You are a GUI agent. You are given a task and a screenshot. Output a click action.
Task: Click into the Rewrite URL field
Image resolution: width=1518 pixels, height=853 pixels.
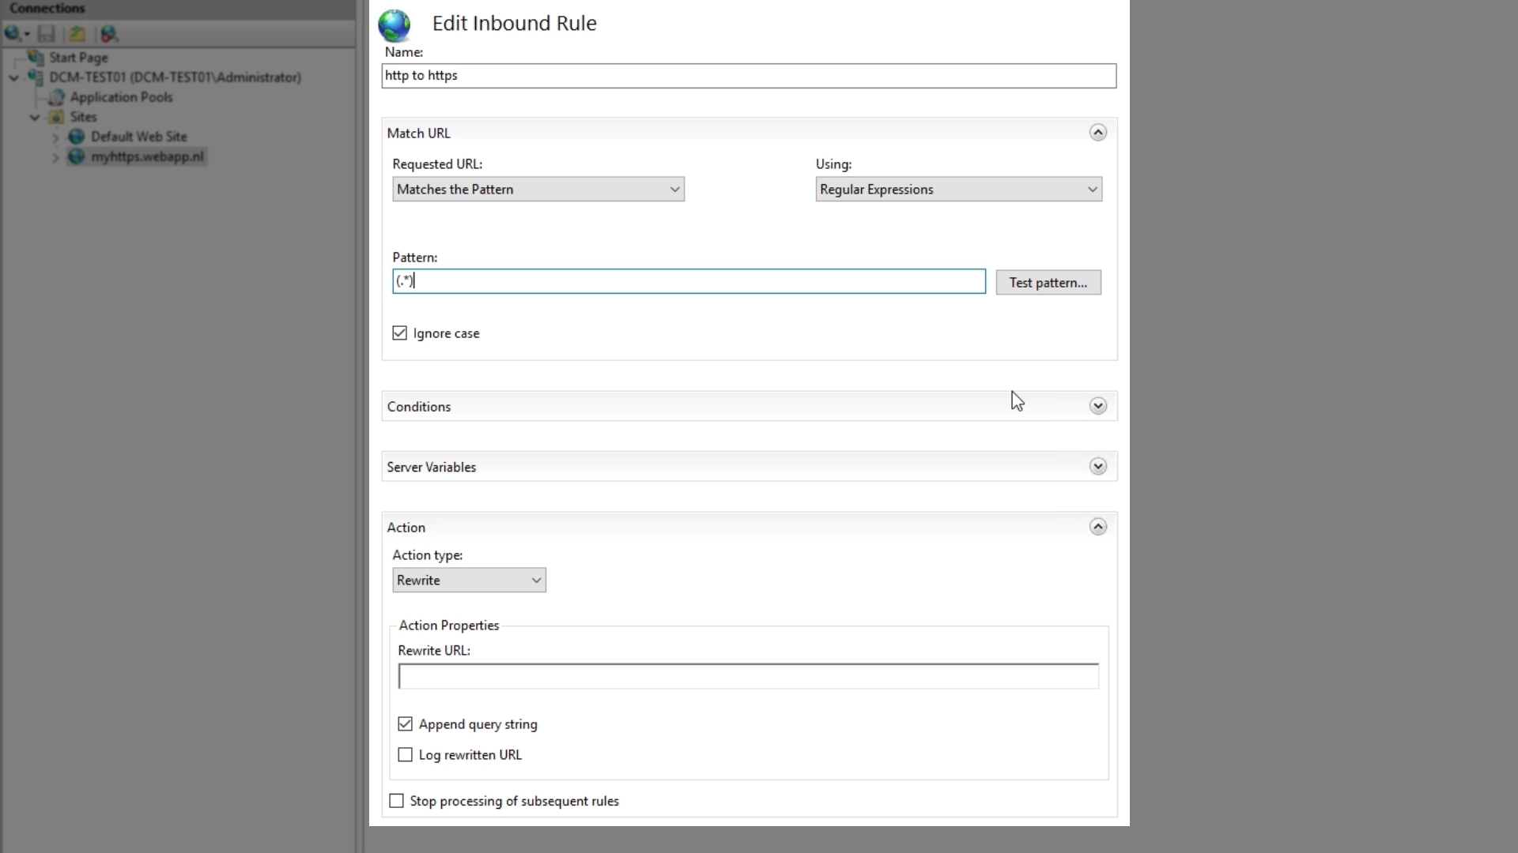coord(748,677)
